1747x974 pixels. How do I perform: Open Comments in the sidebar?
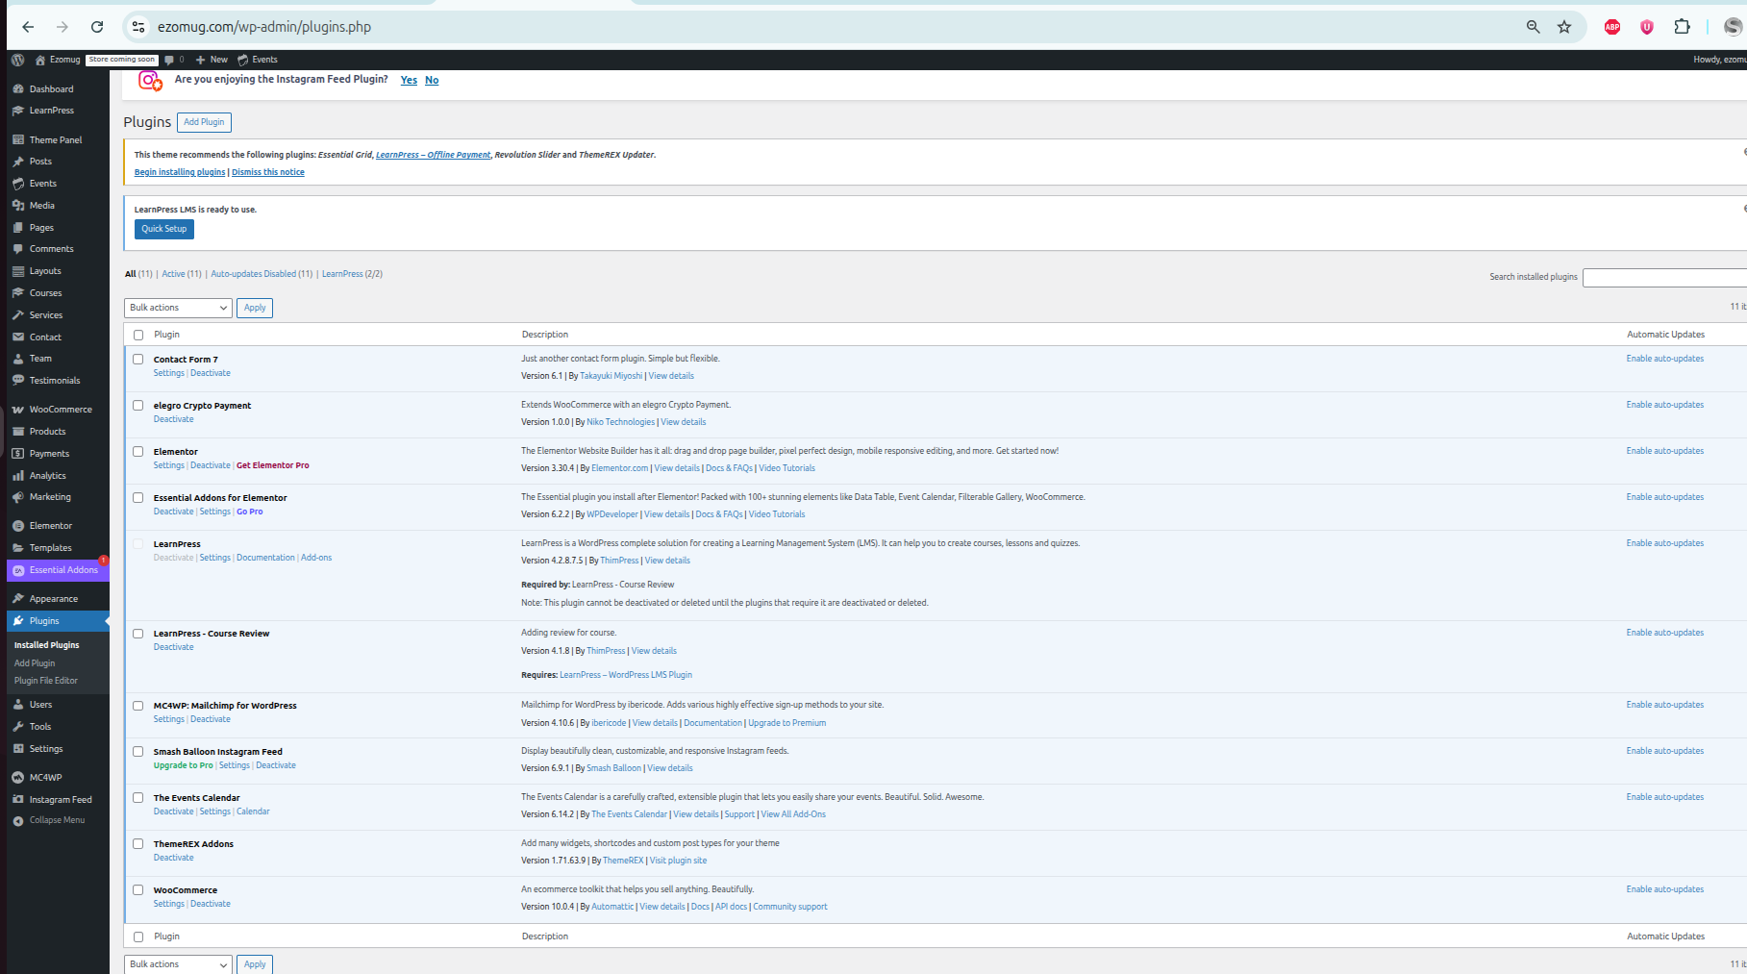click(51, 249)
